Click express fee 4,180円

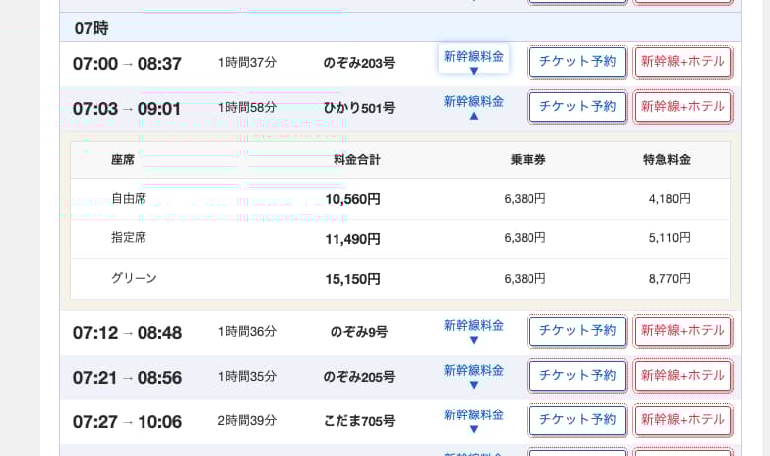pyautogui.click(x=669, y=198)
